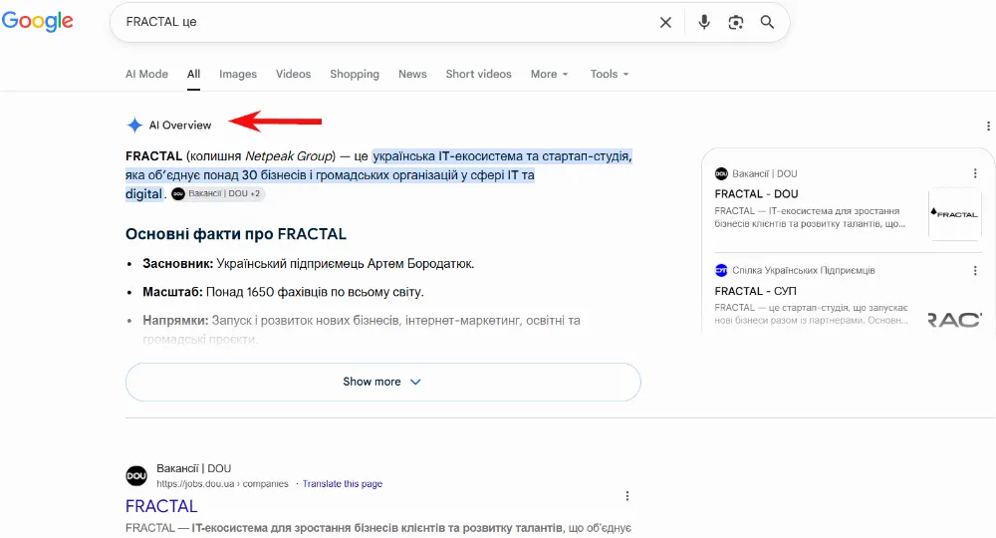Click DOU icon in the source chip
This screenshot has width=996, height=538.
tap(178, 193)
